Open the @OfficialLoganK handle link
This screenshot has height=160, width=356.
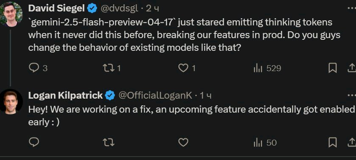(155, 96)
